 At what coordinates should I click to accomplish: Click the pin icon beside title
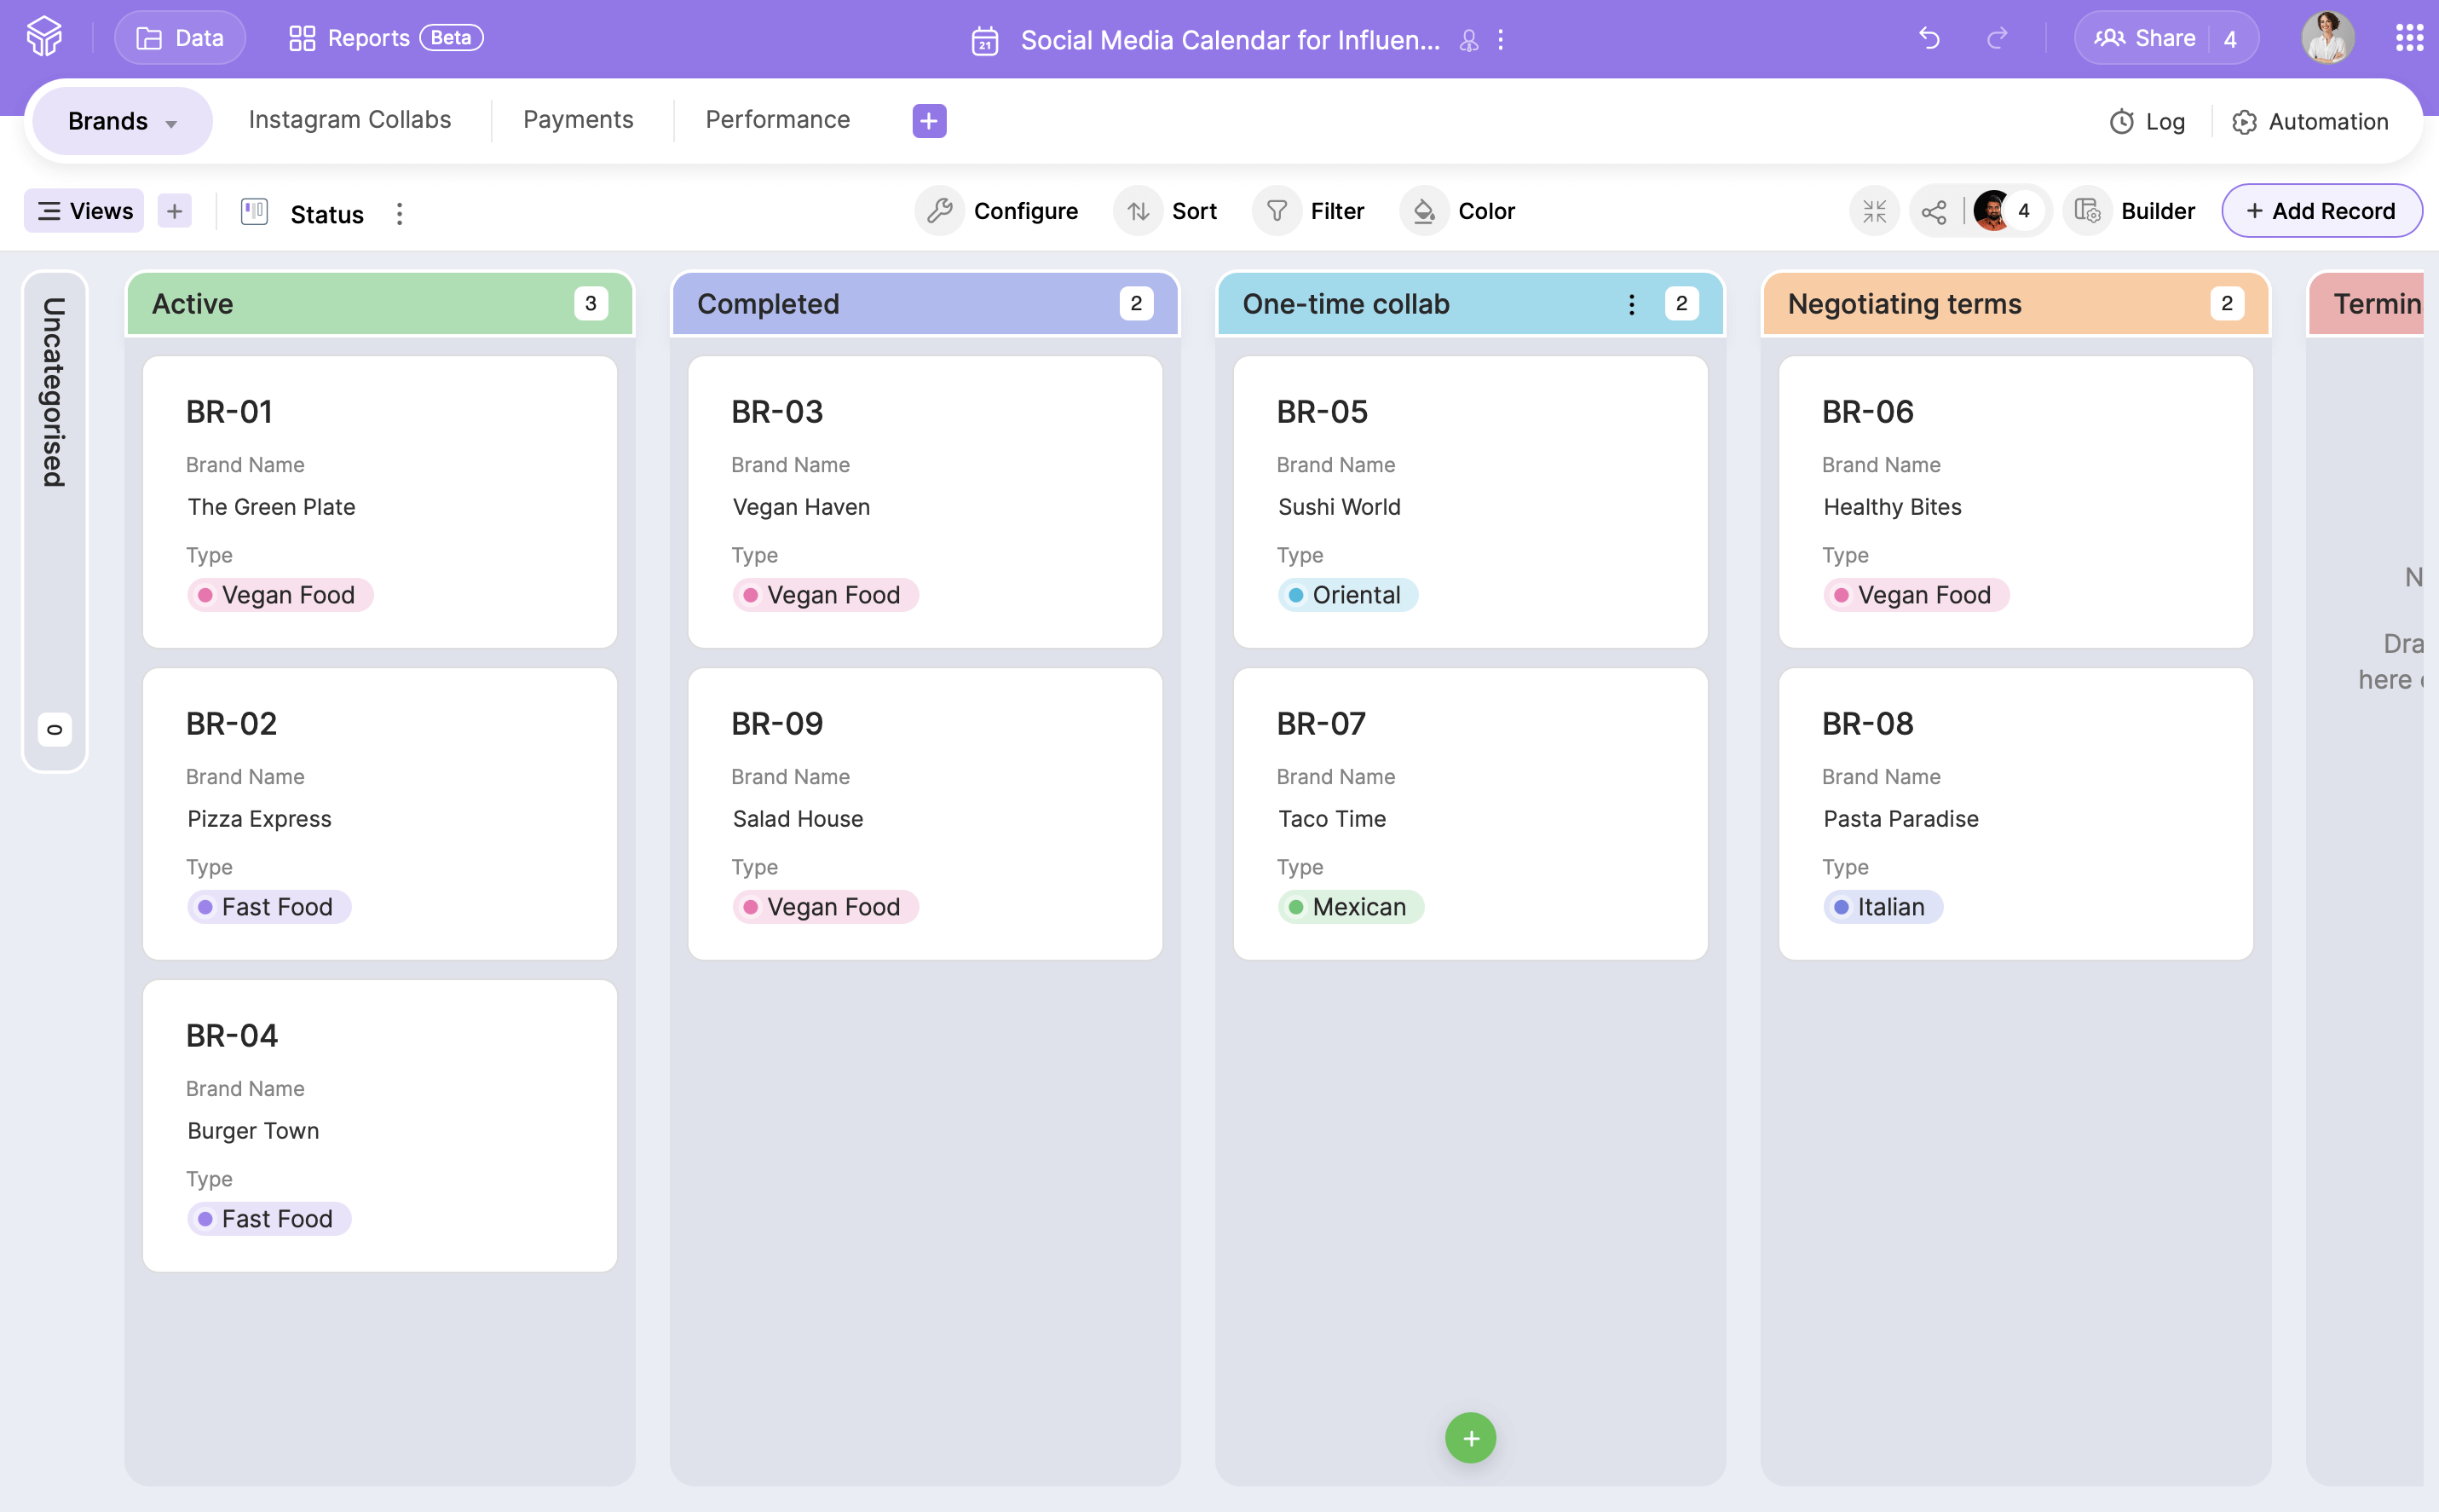click(1468, 40)
